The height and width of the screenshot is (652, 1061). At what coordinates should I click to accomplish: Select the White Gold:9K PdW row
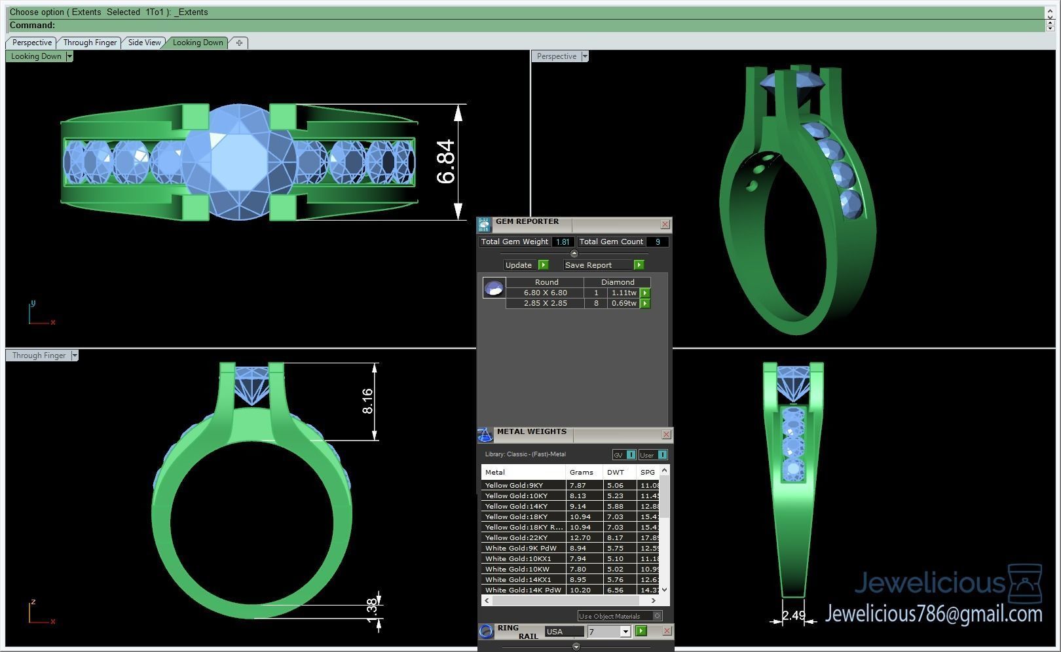coord(570,549)
